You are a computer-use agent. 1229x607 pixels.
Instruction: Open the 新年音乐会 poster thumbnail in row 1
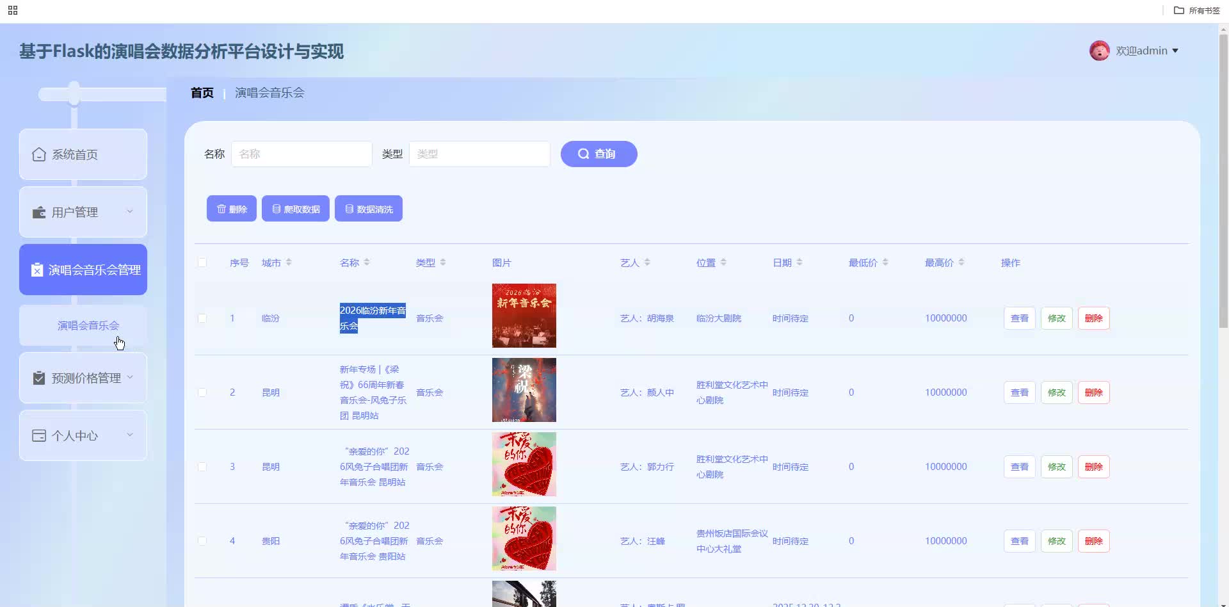click(x=524, y=316)
